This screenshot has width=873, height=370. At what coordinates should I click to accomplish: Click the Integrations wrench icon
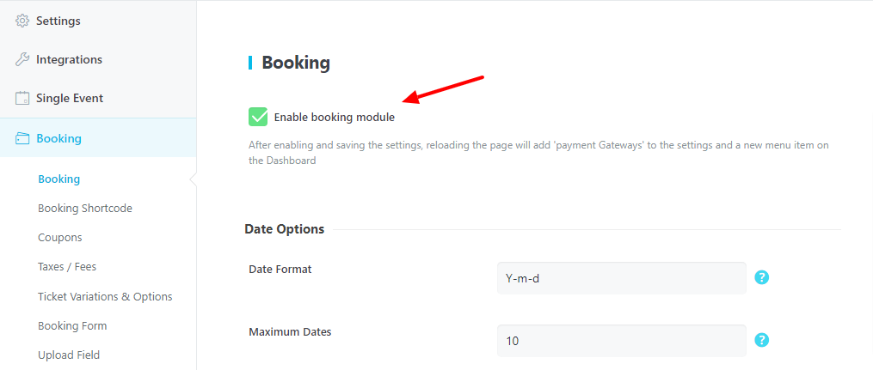click(x=22, y=59)
